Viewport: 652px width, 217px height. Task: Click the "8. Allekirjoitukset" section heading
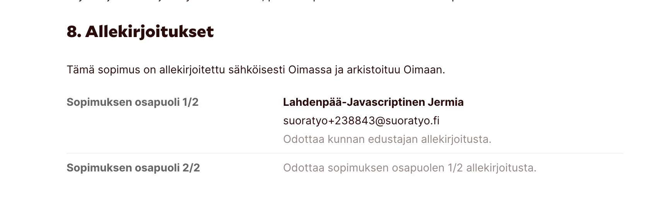click(140, 32)
